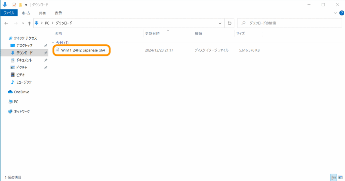Expand the ribbon with the chevron
Image resolution: width=345 pixels, height=181 pixels.
point(335,13)
